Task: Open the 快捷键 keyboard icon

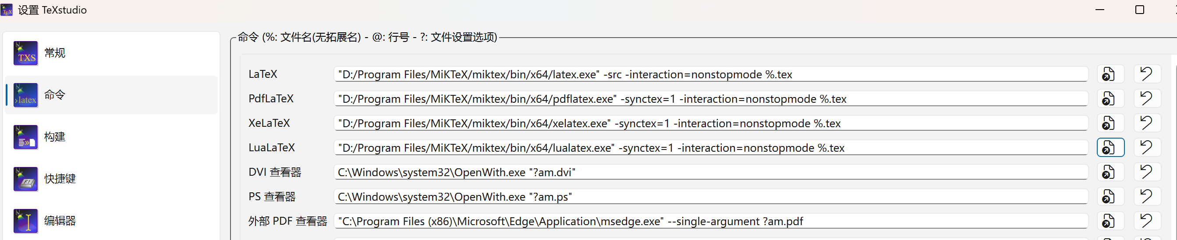Action: click(25, 178)
